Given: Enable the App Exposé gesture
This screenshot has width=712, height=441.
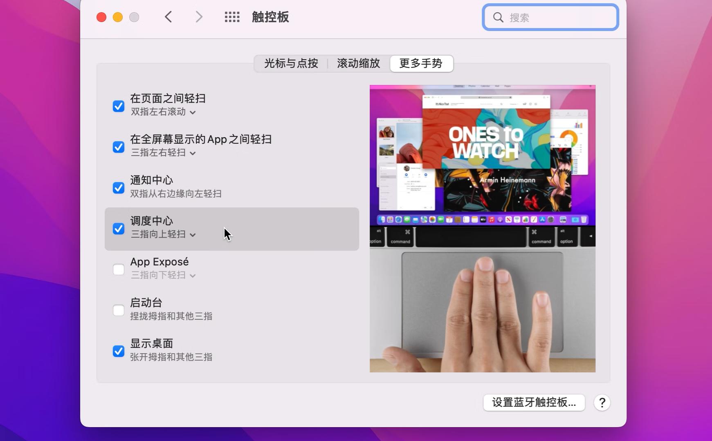Looking at the screenshot, I should pos(118,269).
